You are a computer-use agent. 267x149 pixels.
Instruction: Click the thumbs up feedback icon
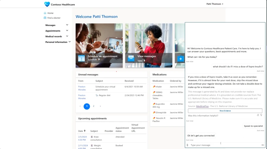click(x=258, y=115)
